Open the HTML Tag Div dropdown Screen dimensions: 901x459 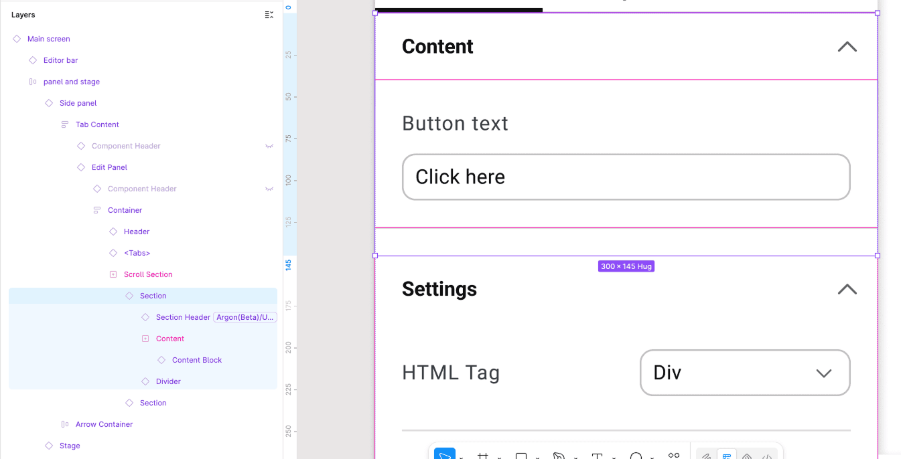tap(745, 373)
